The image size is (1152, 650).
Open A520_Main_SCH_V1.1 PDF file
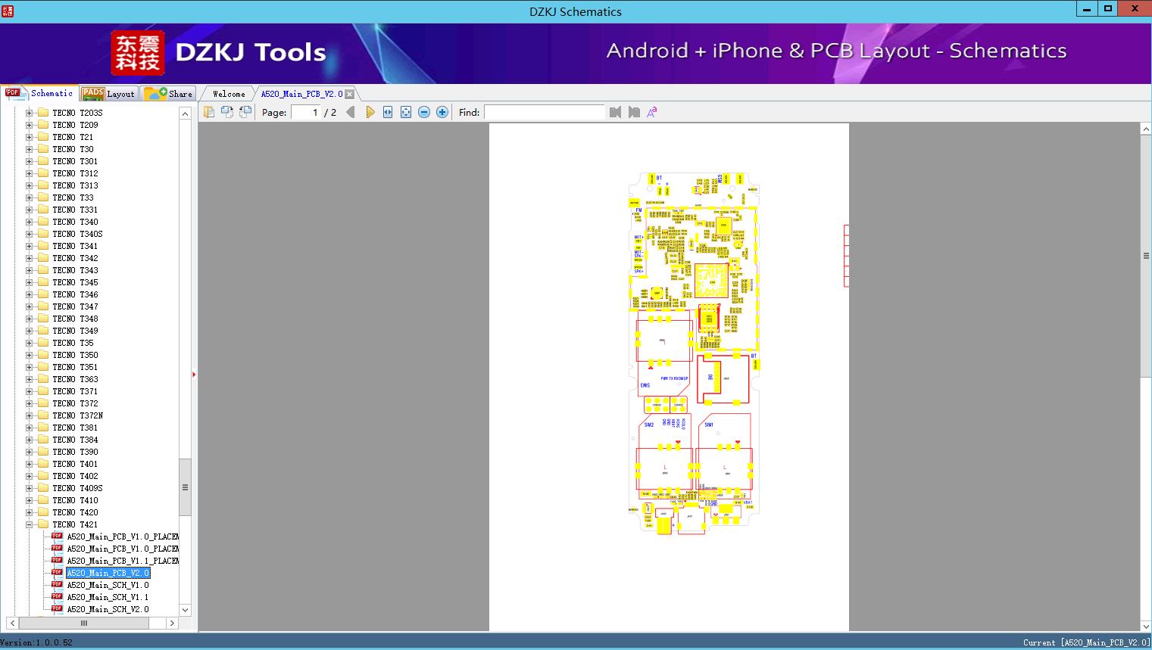pyautogui.click(x=108, y=597)
